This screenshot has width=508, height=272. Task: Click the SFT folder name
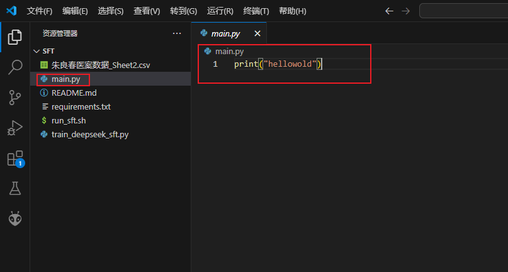[48, 51]
